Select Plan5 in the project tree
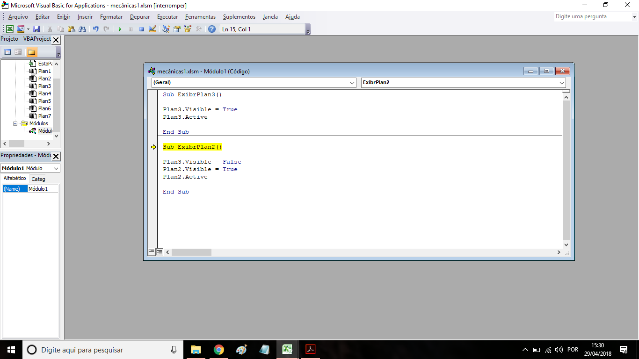 pyautogui.click(x=44, y=101)
